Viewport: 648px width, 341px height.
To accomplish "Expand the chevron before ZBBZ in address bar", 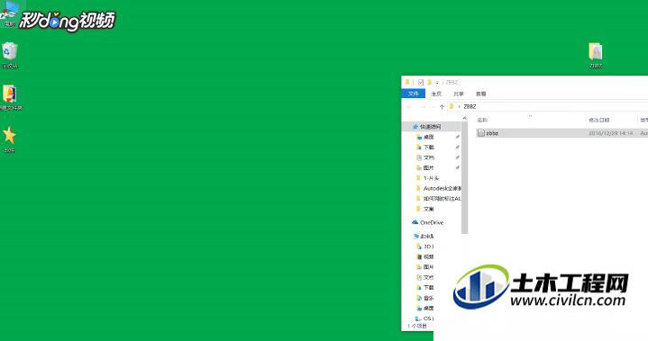I will click(459, 107).
